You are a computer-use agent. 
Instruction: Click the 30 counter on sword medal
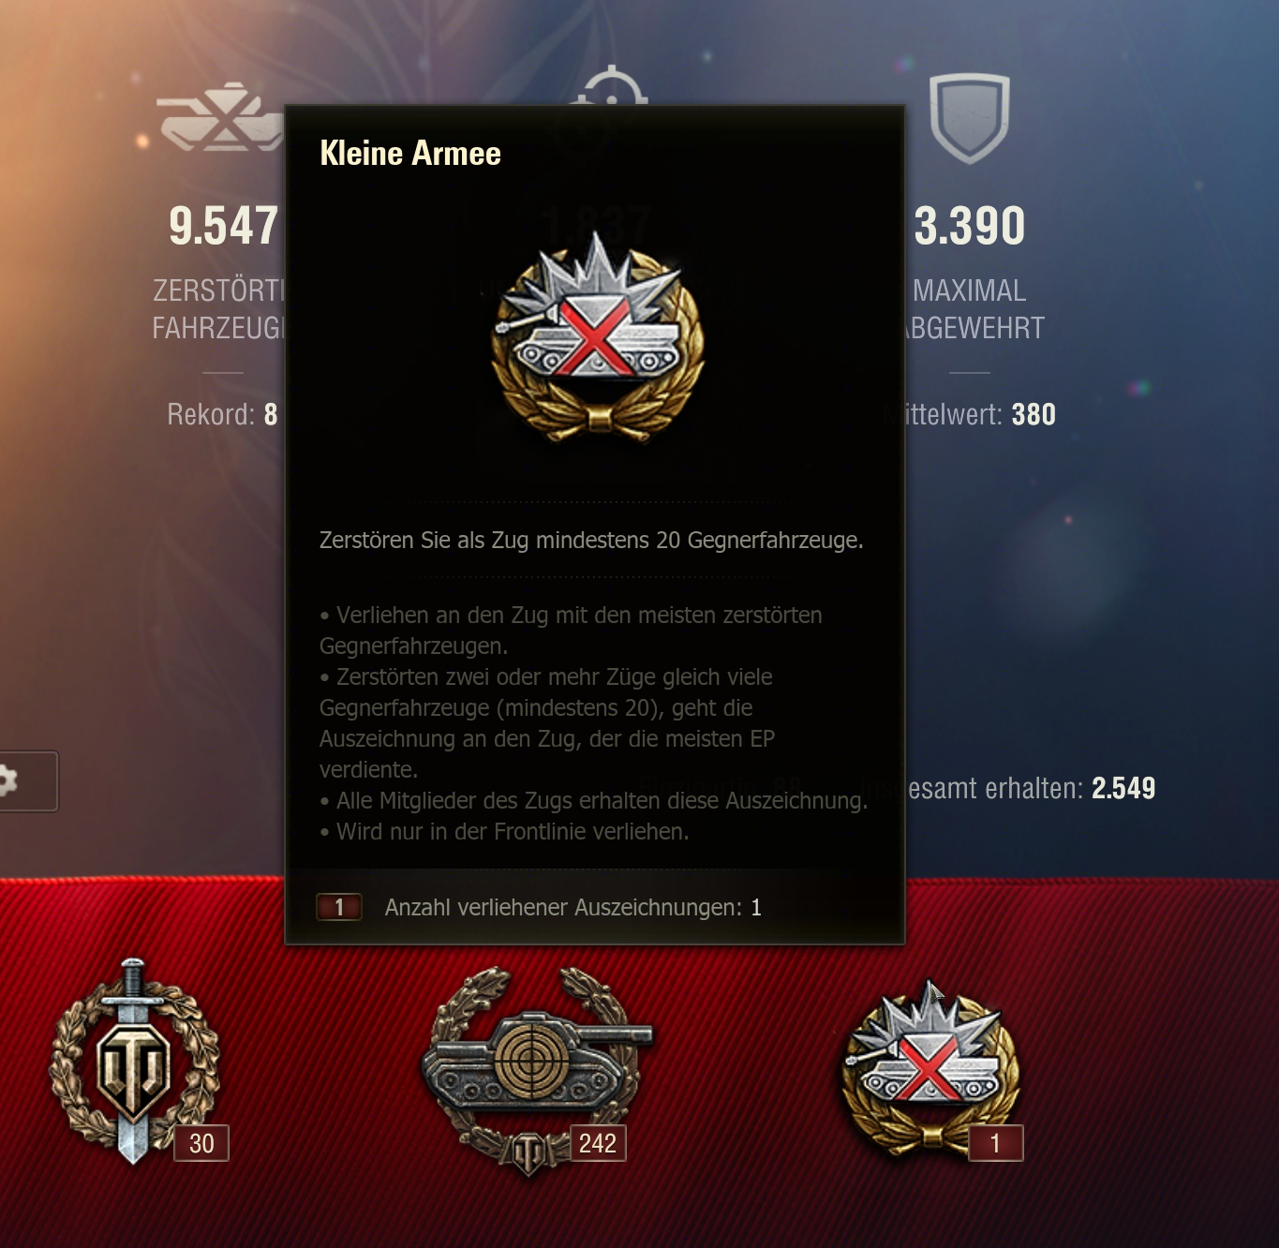(x=201, y=1143)
